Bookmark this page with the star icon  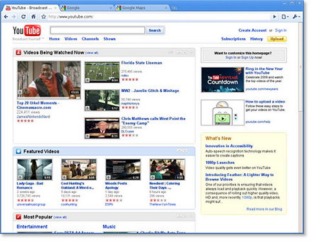pyautogui.click(x=43, y=17)
